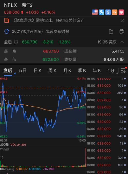Tap the trade row with volume 30

click(106, 129)
